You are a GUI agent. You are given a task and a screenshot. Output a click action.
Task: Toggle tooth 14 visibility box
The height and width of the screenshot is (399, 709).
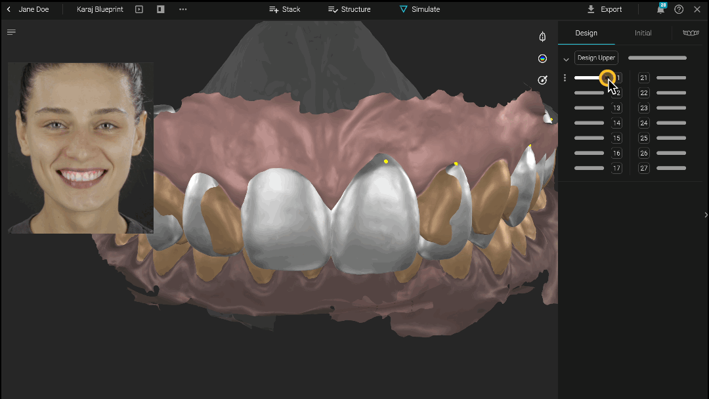coord(616,123)
